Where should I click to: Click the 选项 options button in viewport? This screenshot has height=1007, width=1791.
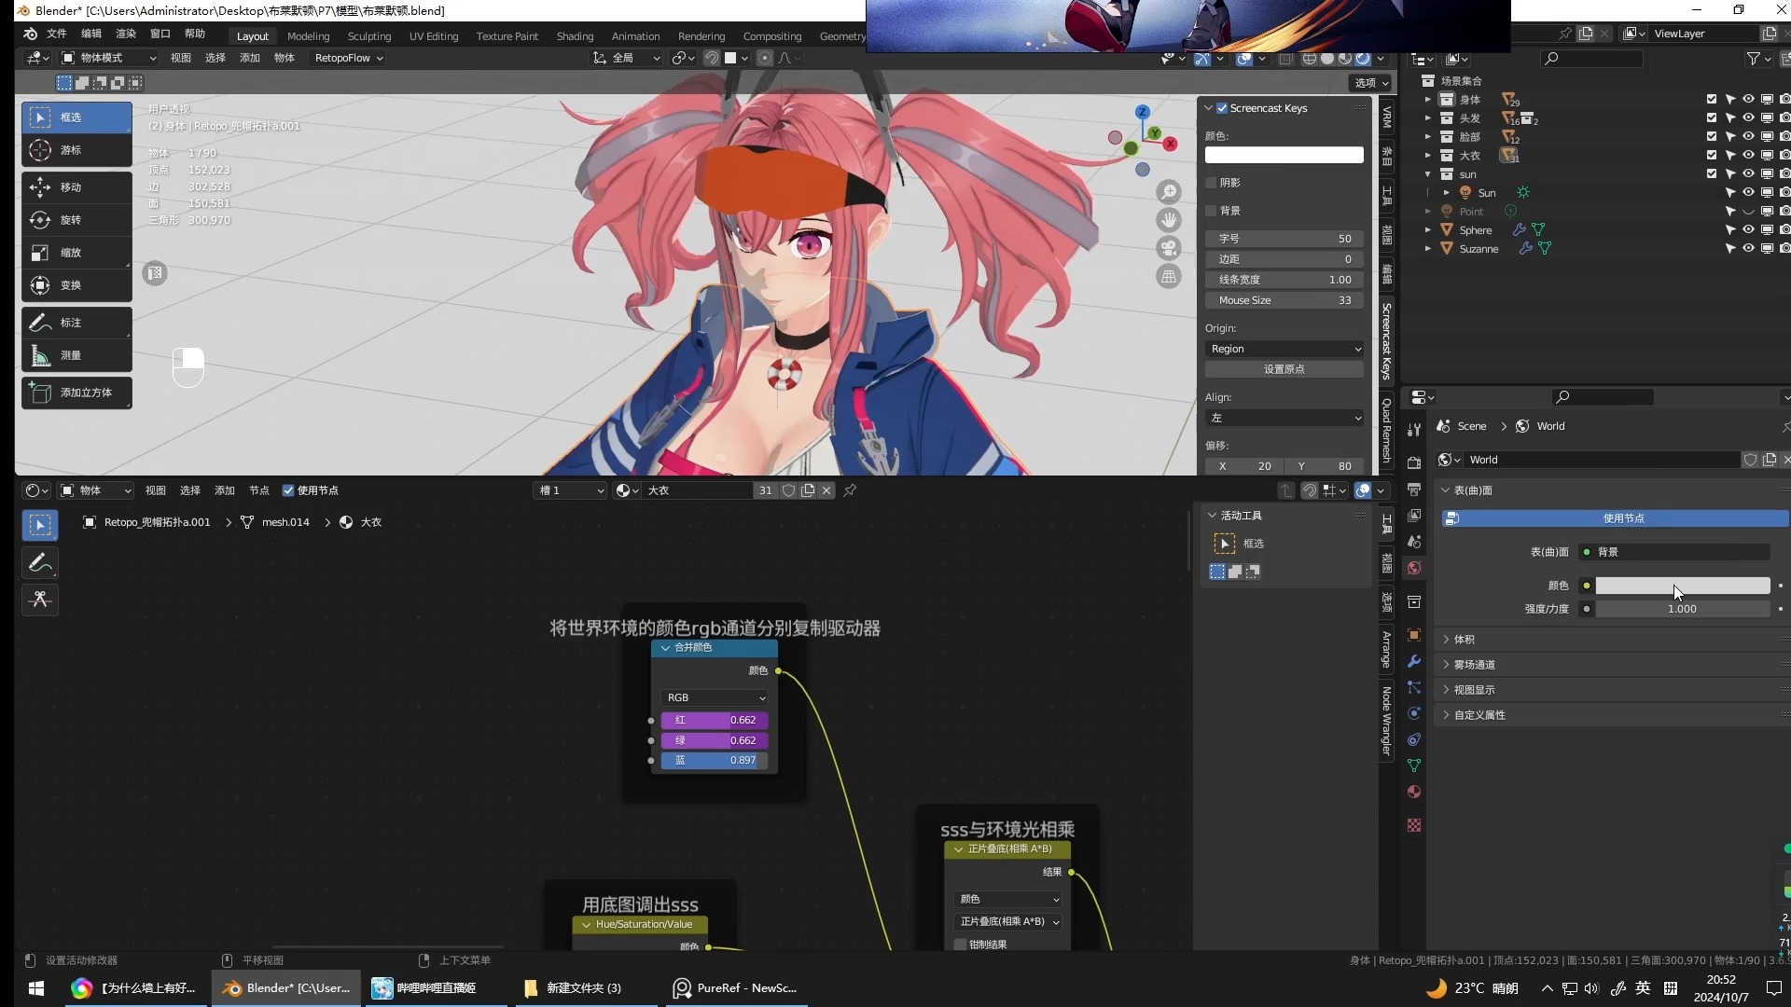point(1371,83)
